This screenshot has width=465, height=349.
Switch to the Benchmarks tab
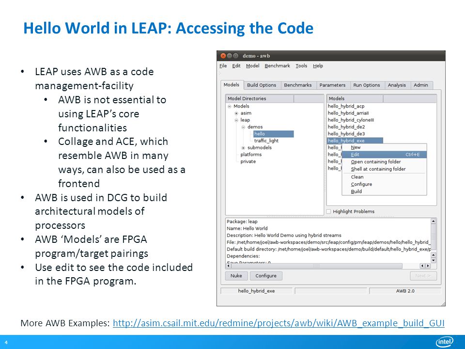pyautogui.click(x=298, y=85)
